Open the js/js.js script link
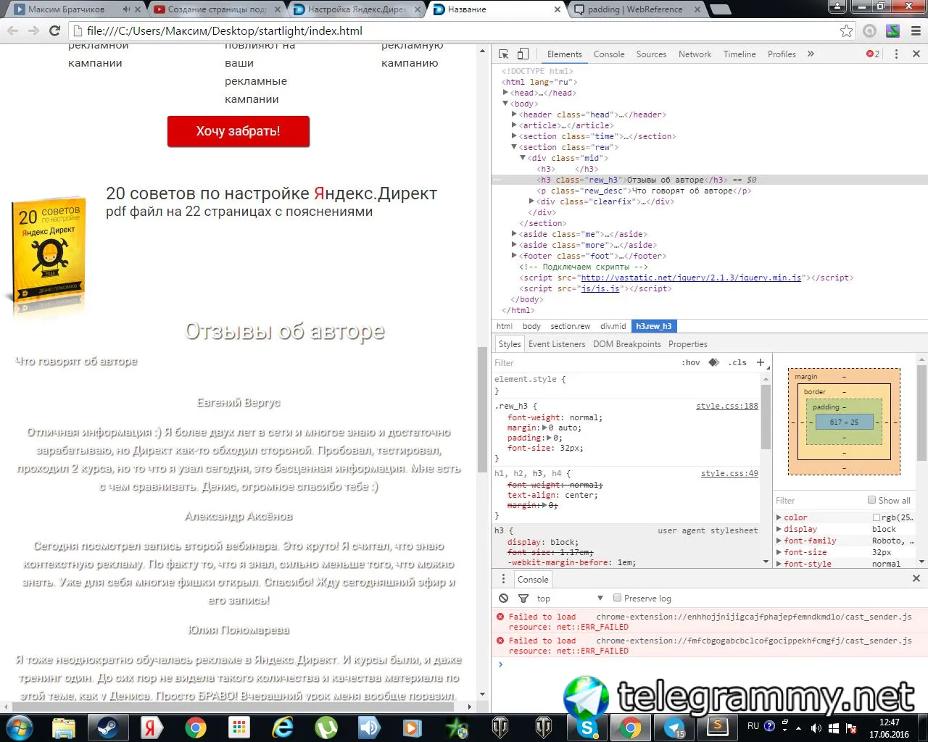 pyautogui.click(x=600, y=288)
